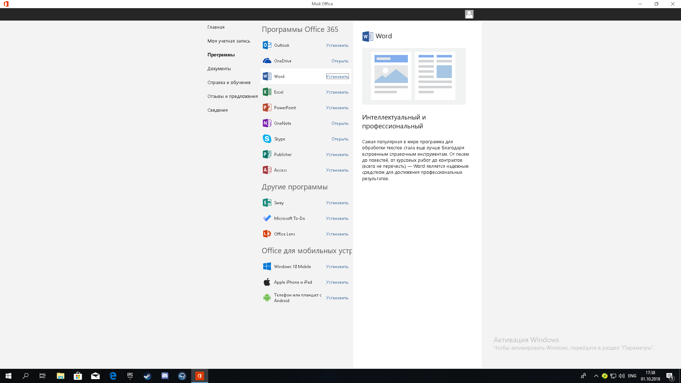Open Документы in the sidebar
Viewport: 681px width, 383px height.
219,69
